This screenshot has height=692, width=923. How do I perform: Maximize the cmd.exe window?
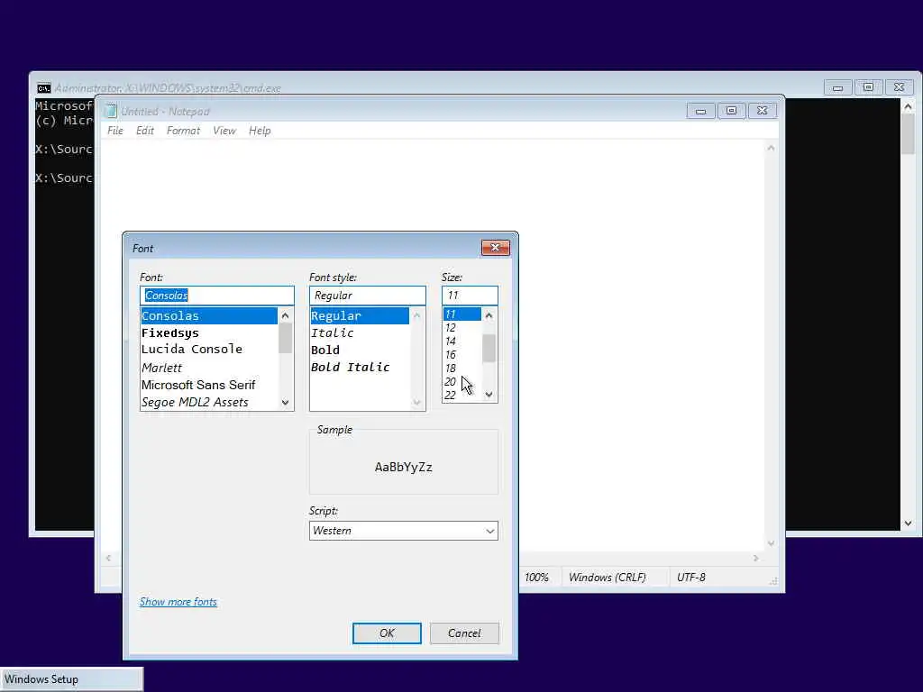pyautogui.click(x=868, y=87)
